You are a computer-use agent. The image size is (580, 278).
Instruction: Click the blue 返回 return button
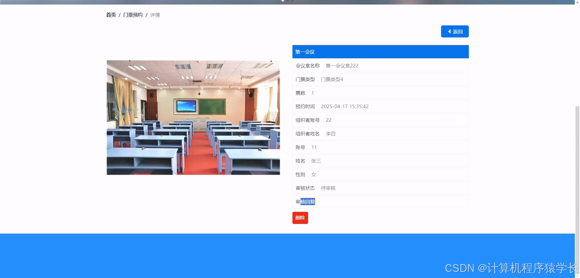tap(455, 31)
